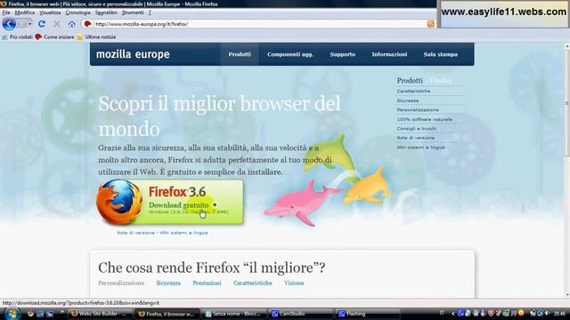Open the Cronologia menu
Screen dimensions: 570x320
point(77,12)
